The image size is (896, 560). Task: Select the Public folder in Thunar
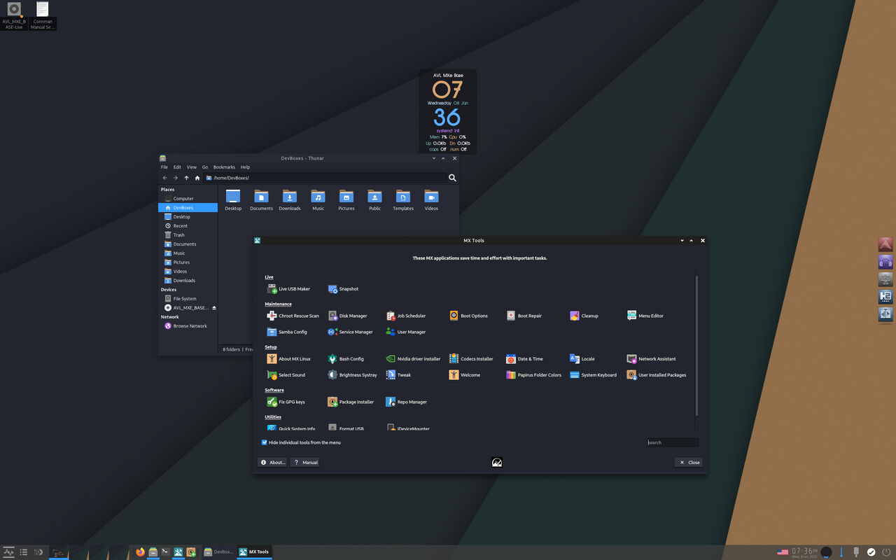[374, 200]
